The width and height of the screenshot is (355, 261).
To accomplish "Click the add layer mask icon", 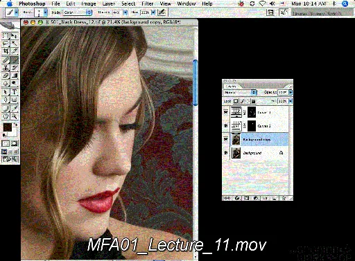I will tap(247, 198).
